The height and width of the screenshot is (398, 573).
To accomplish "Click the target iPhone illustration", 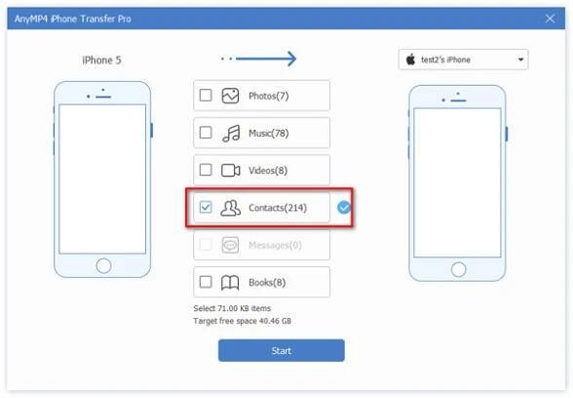I will (x=458, y=183).
